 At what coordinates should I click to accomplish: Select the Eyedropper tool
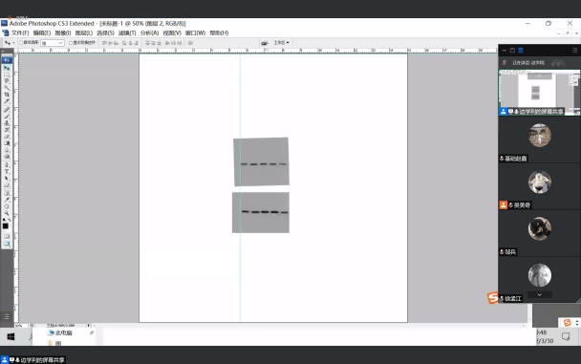pos(7,200)
